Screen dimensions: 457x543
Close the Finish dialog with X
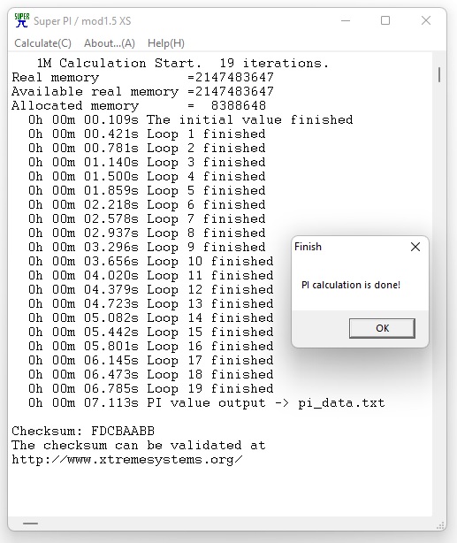[x=415, y=247]
